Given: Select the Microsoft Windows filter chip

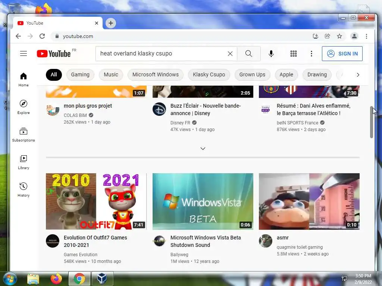Looking at the screenshot, I should [156, 74].
